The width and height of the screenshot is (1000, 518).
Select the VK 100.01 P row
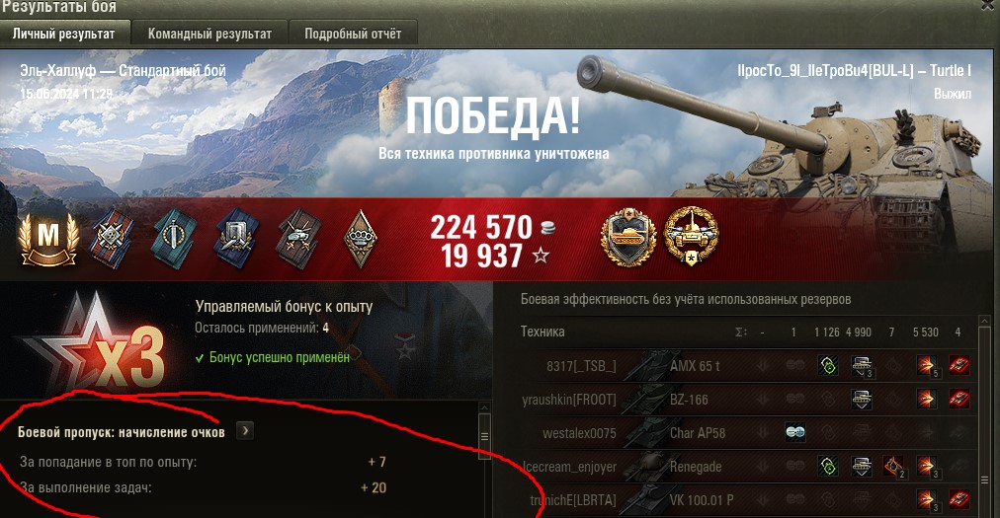(x=746, y=500)
